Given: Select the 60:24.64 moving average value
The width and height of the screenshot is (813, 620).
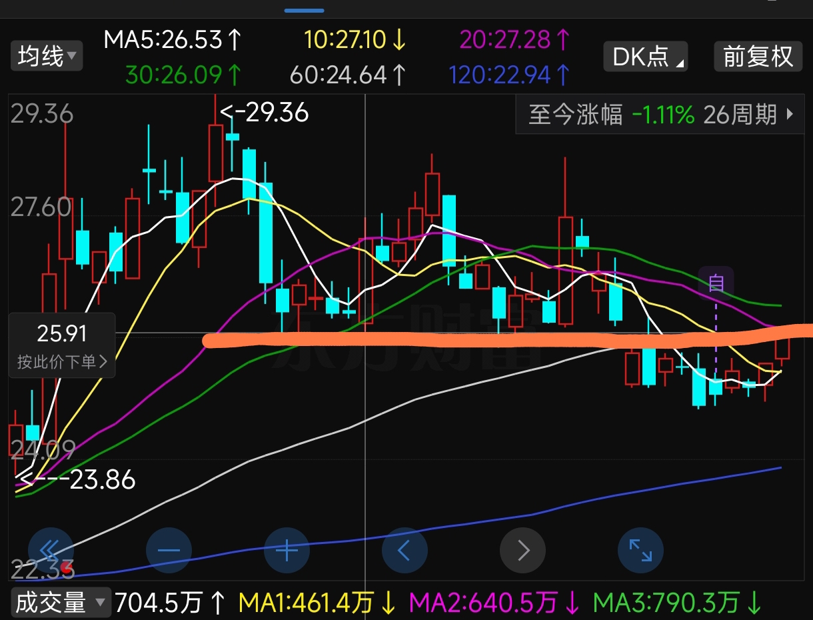Looking at the screenshot, I should coord(347,75).
